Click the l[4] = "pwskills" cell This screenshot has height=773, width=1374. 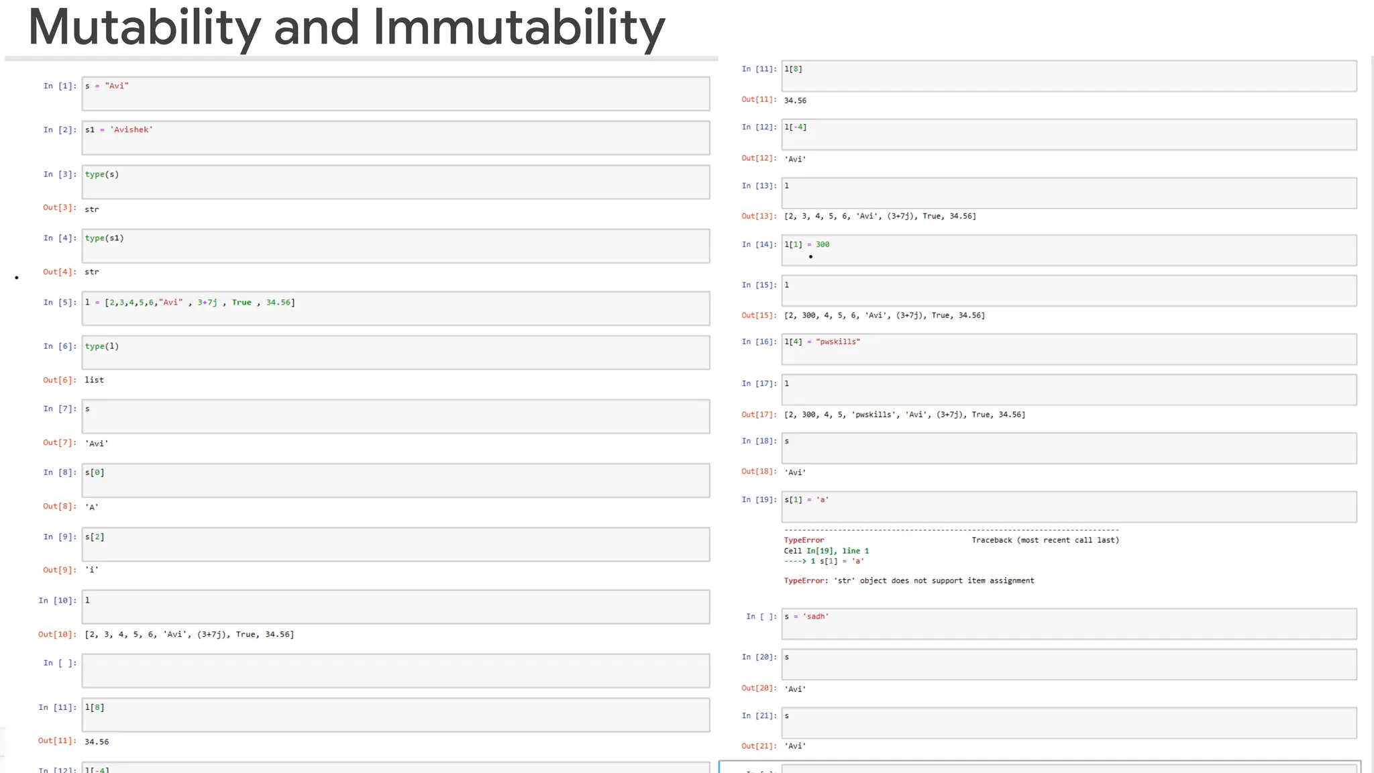pyautogui.click(x=1069, y=350)
